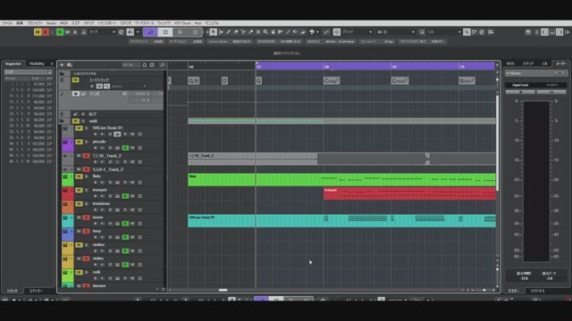Screen dimensions: 572x321
Task: Click the trombone track name
Action: (101, 203)
